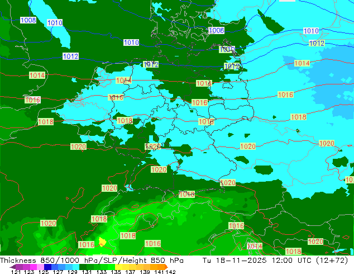Click 'Thickness' in the map title
Viewport: 354px width, 274px height.
pos(18,261)
